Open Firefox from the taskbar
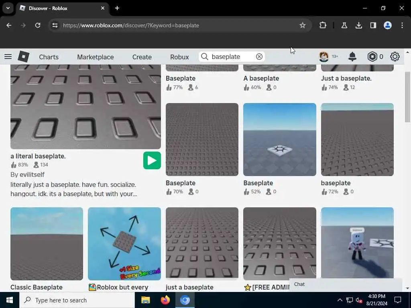This screenshot has height=308, width=411. [165, 300]
